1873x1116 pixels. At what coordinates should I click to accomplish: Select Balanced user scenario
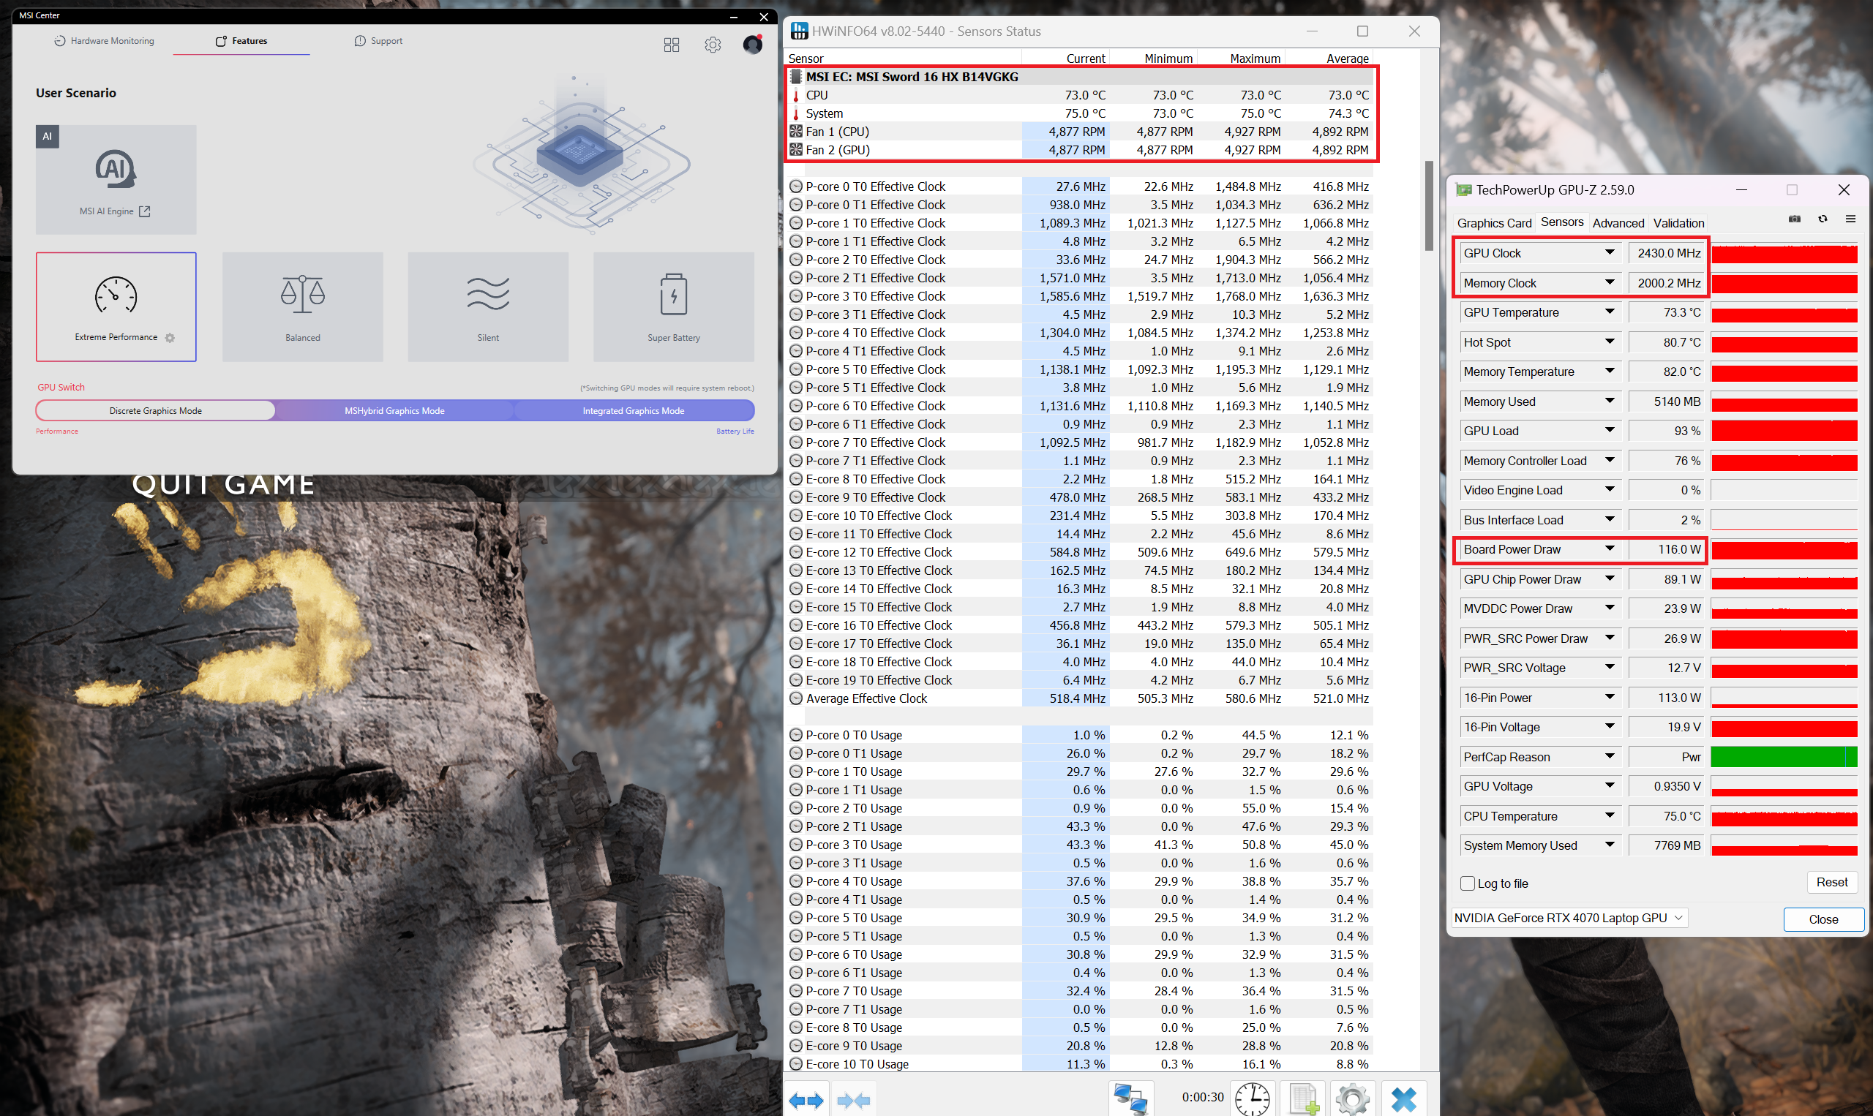(x=302, y=307)
